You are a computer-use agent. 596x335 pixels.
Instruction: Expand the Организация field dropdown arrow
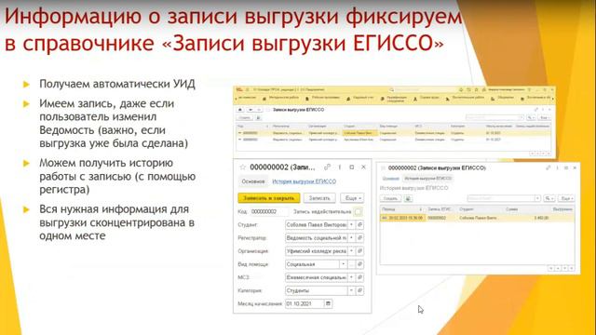point(352,251)
